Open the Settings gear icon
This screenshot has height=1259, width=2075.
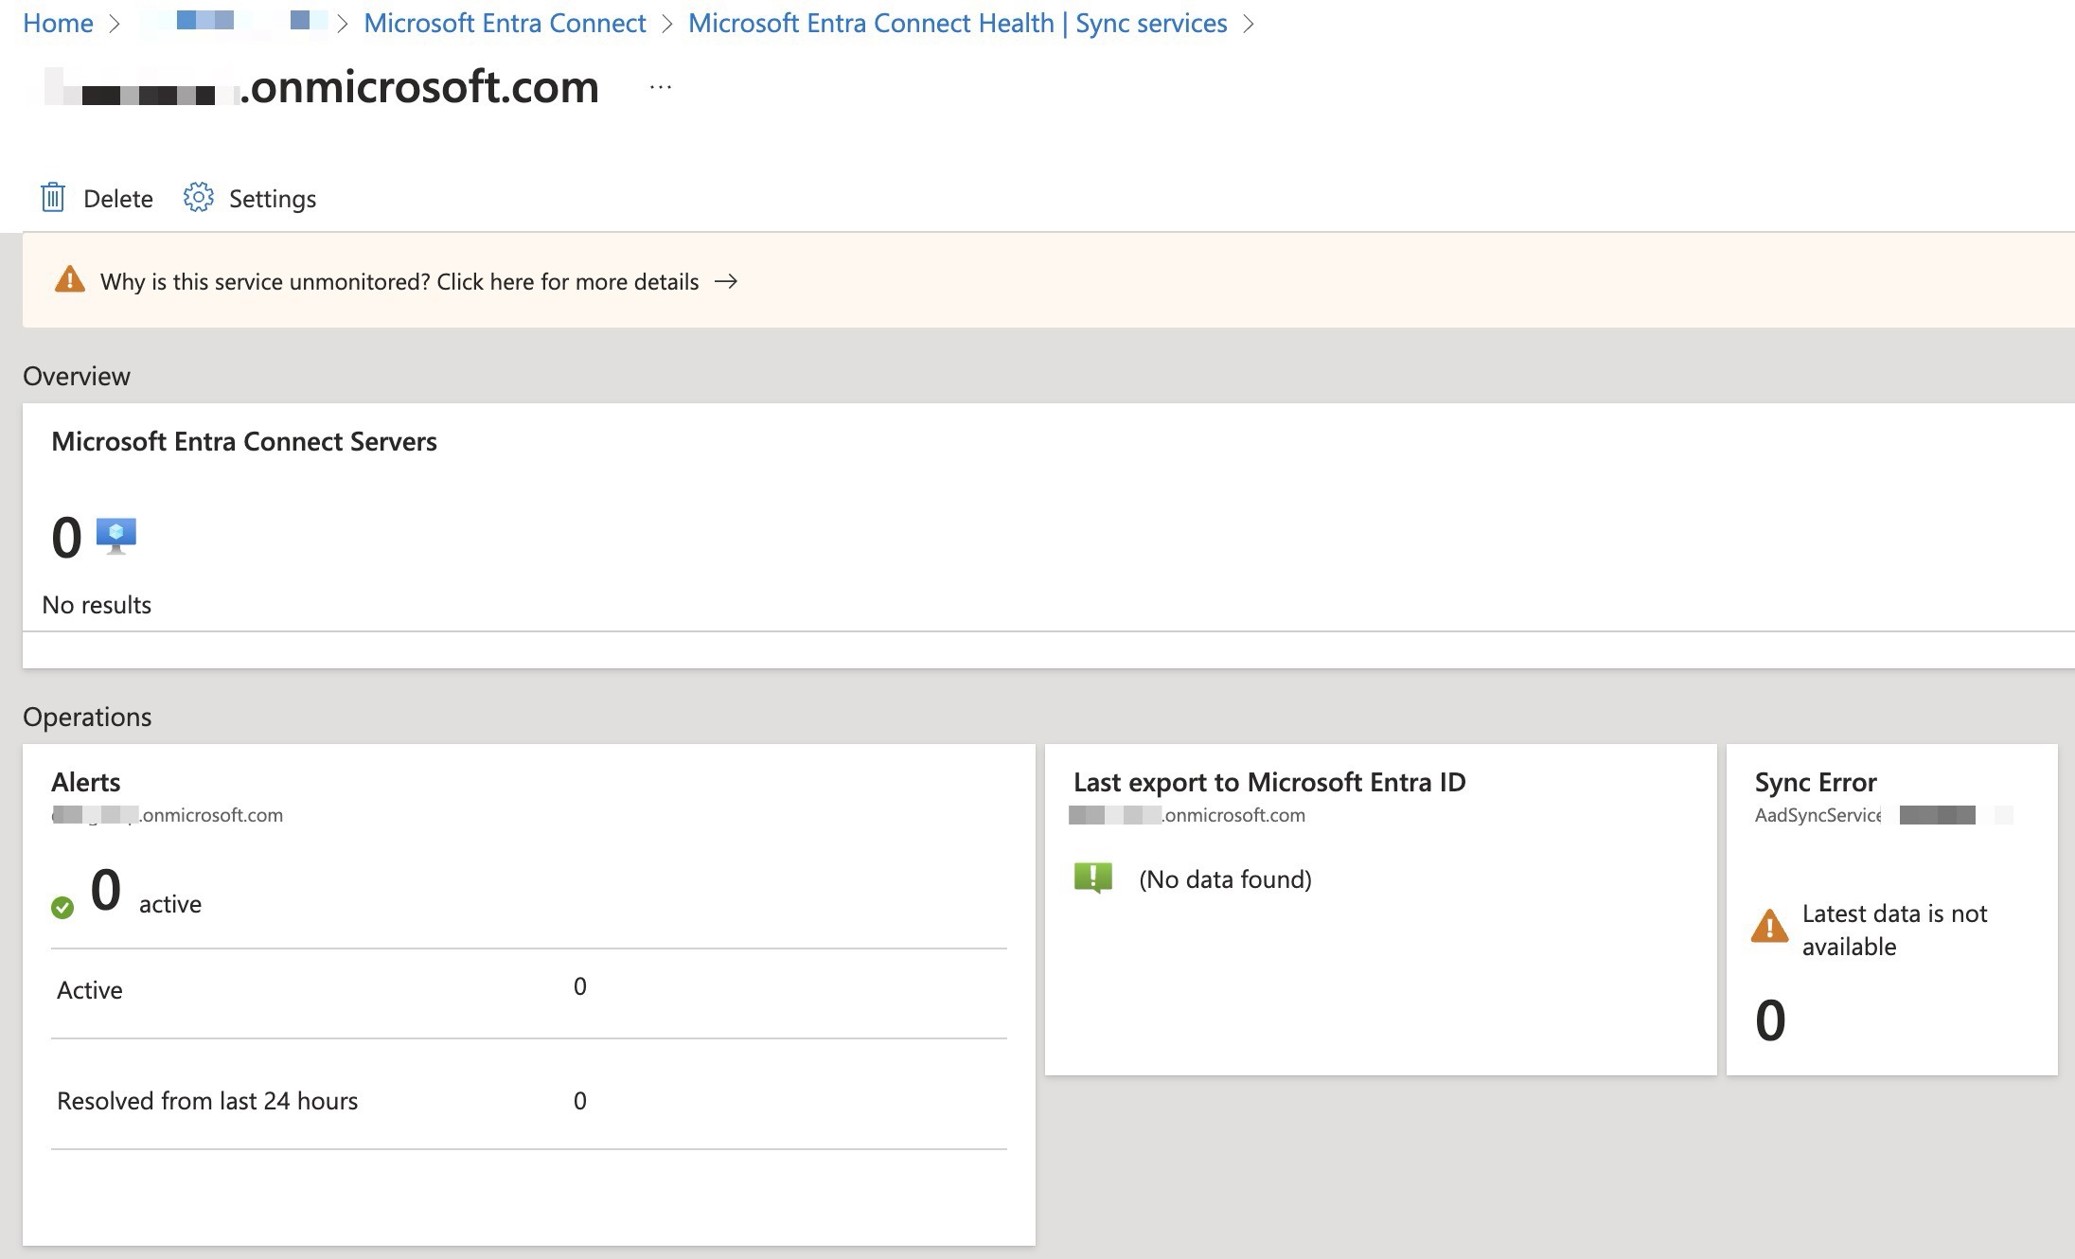[198, 198]
